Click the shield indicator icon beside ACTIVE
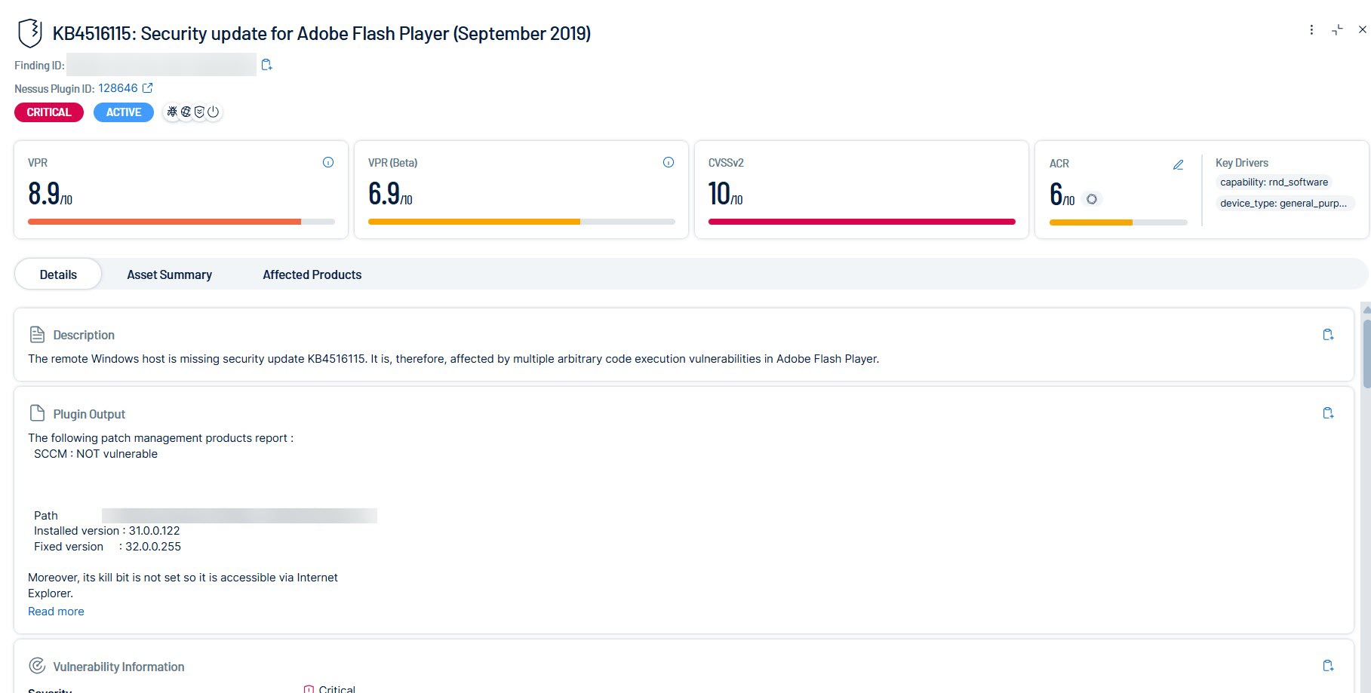Viewport: 1371px width, 693px height. tap(199, 112)
